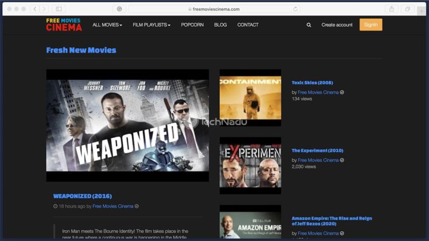Toggle the Safari sidebar button
429x241 pixels.
coord(59,9)
